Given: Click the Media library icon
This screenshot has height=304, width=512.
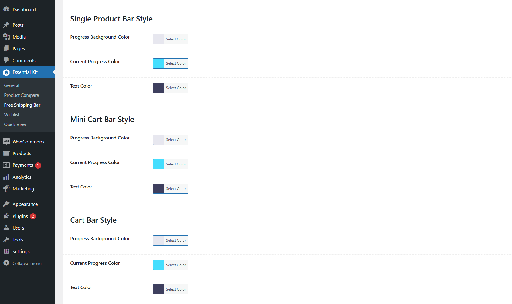Looking at the screenshot, I should tap(6, 37).
